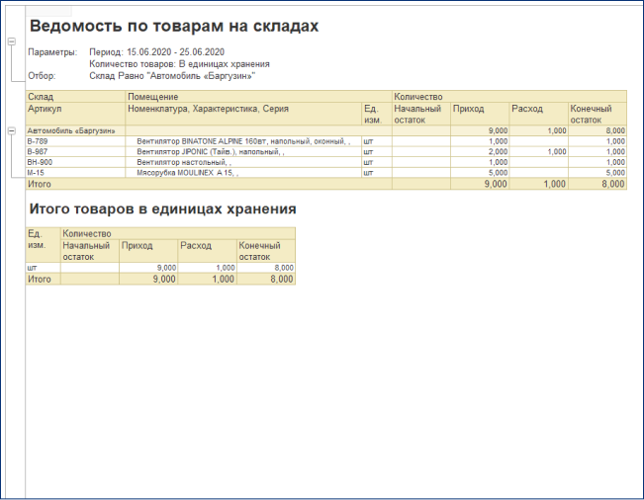Viewport: 644px width, 500px height.
Task: Click the Ед. изм. header in main table
Action: (377, 114)
